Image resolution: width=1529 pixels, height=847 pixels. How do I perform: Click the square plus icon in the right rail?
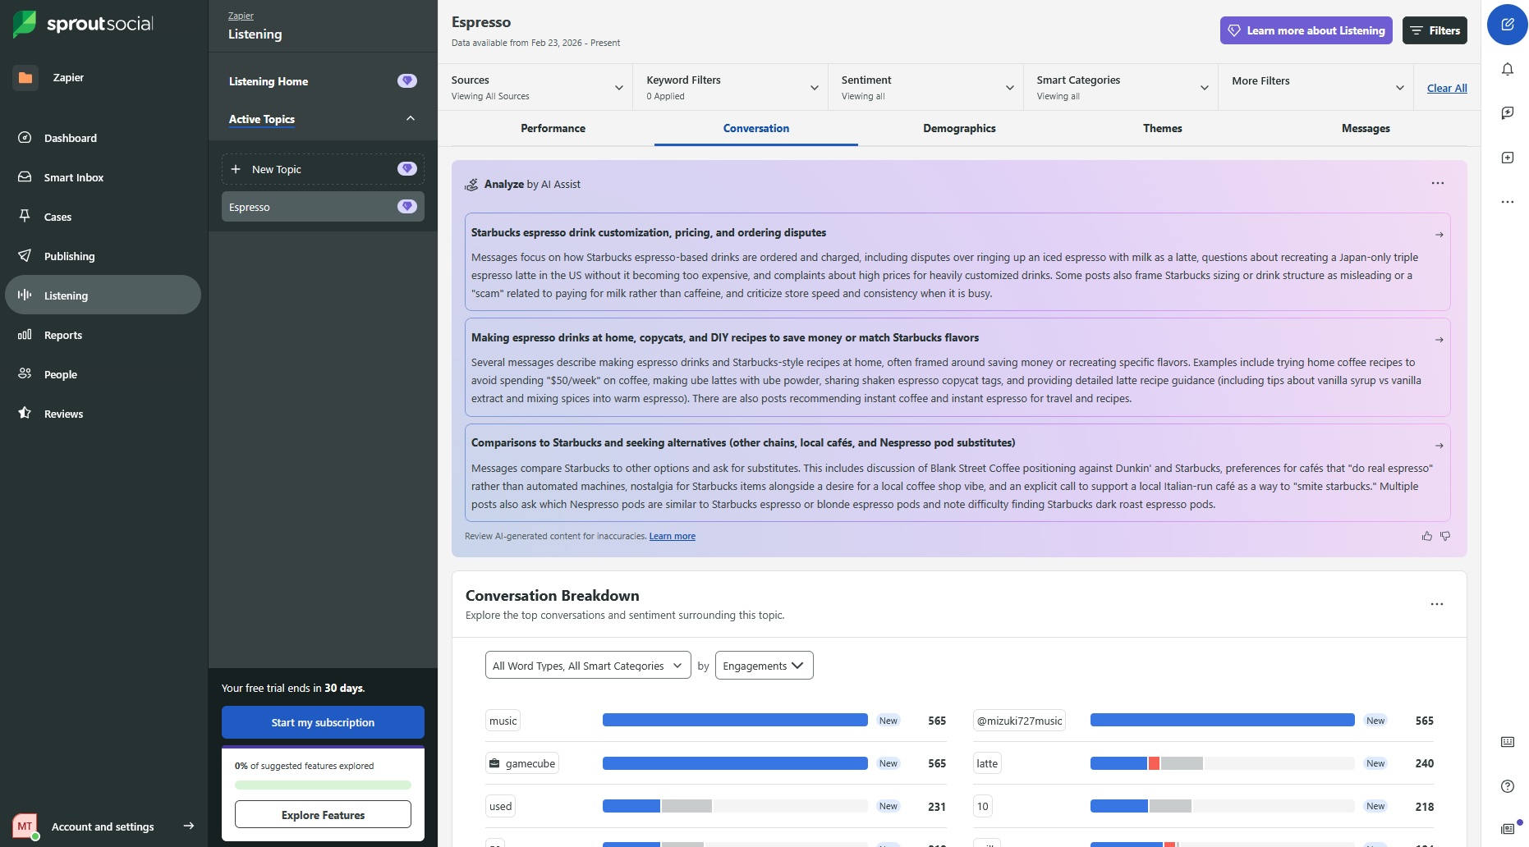1507,158
